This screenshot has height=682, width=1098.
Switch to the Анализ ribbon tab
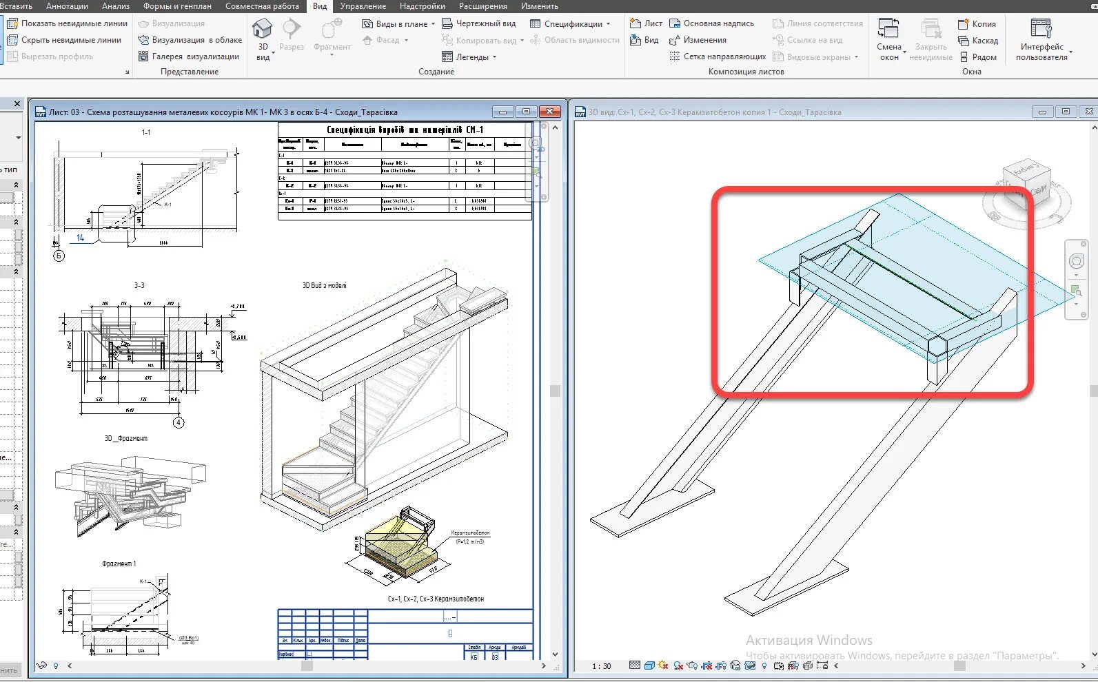(x=115, y=6)
